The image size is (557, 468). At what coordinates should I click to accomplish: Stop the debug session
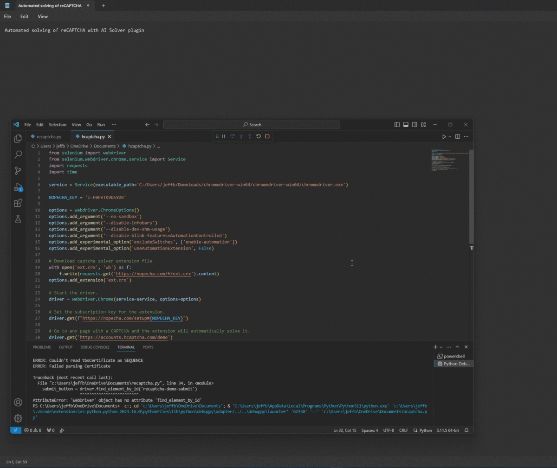point(267,136)
